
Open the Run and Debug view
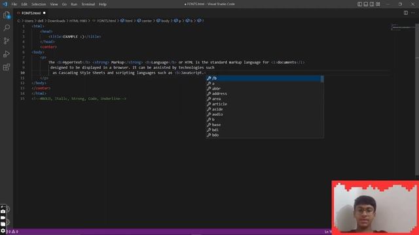tap(7, 54)
